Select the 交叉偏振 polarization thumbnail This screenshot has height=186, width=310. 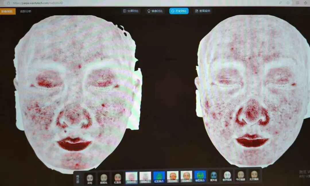[x=254, y=175]
